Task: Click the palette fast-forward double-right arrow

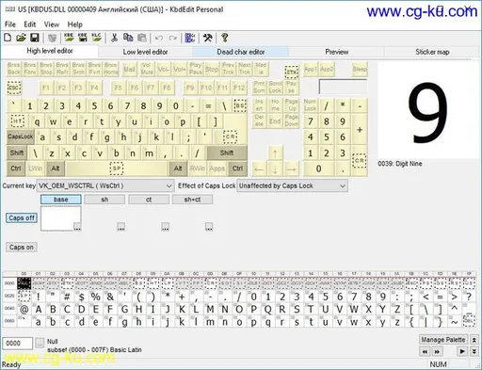Action: [x=437, y=351]
